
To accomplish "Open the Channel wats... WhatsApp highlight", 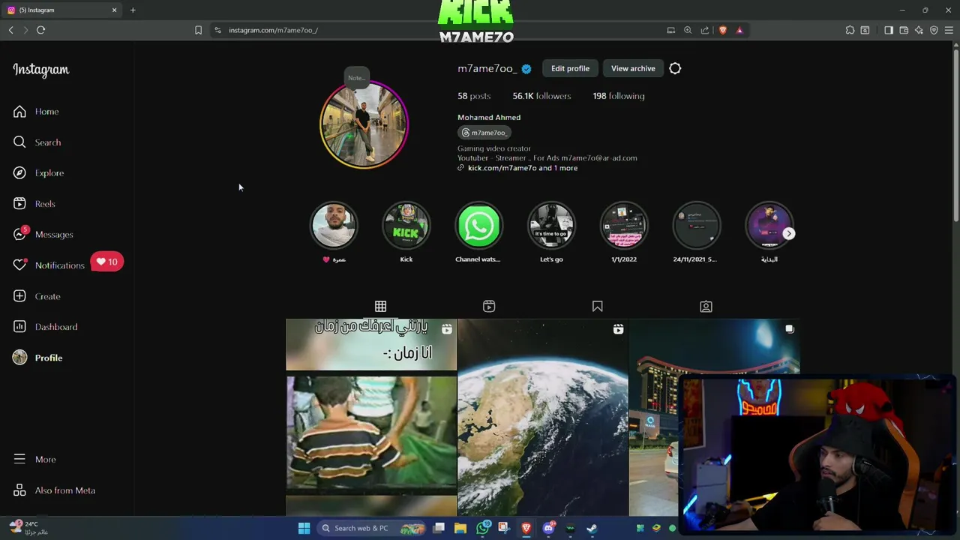I will pyautogui.click(x=478, y=226).
